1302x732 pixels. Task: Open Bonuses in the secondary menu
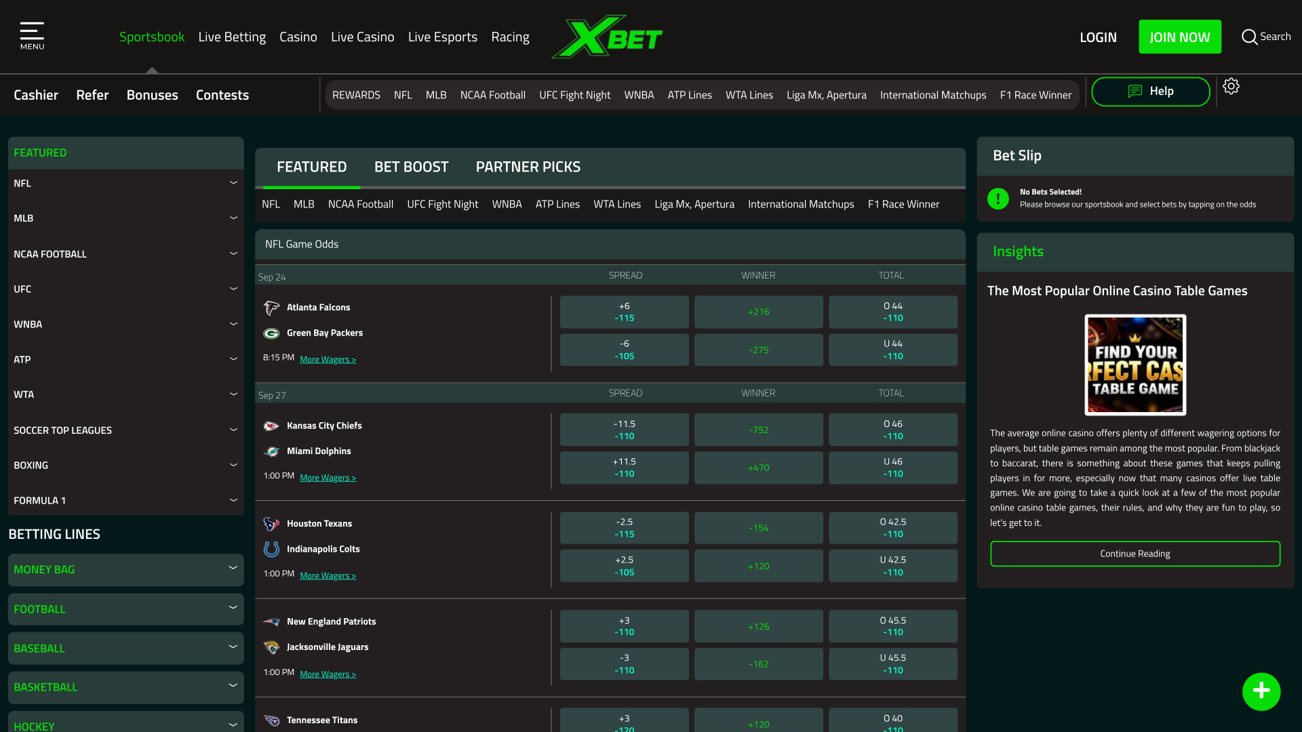pyautogui.click(x=152, y=95)
